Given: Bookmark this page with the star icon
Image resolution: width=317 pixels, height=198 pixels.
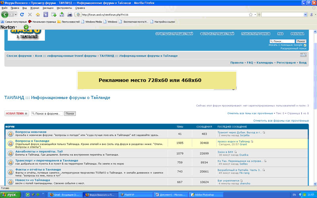Looking at the screenshot, I should (x=251, y=15).
